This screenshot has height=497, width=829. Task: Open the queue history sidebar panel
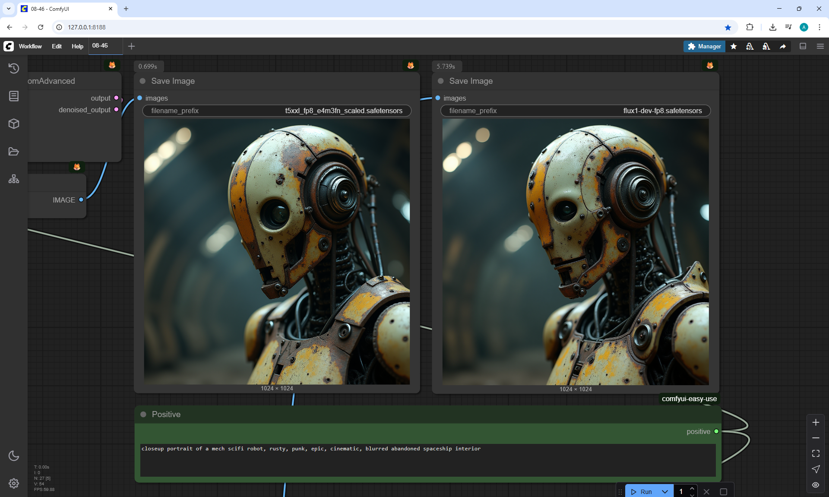point(14,68)
